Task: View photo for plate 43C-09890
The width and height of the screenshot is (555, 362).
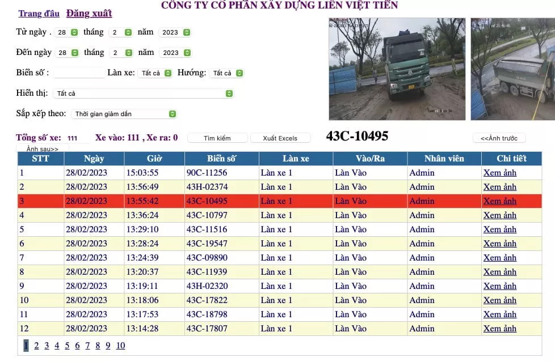Action: (500, 258)
